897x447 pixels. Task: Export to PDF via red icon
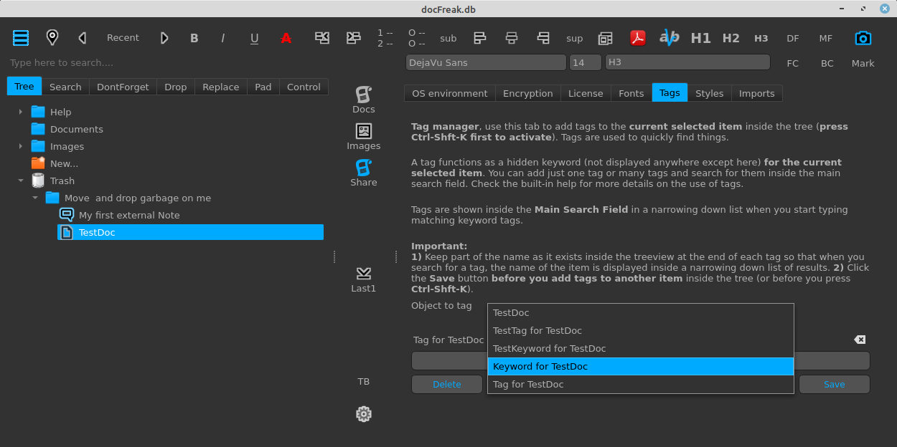click(x=638, y=38)
